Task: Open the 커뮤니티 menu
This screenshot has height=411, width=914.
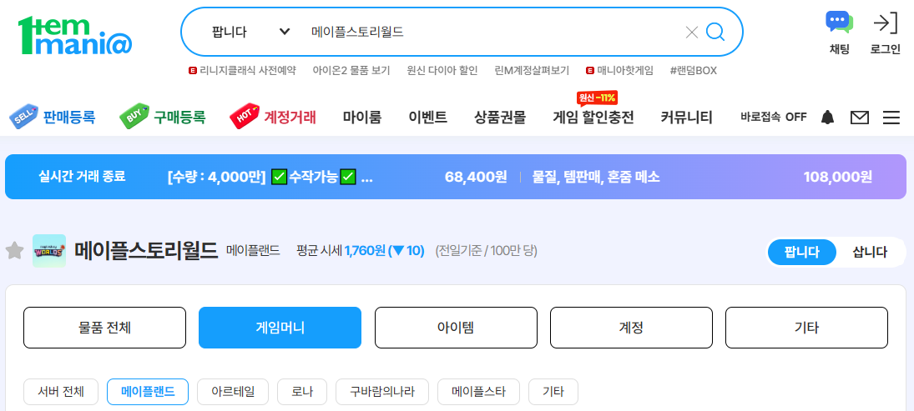Action: point(686,118)
